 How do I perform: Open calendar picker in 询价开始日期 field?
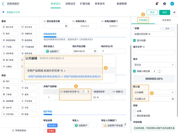tap(95, 51)
